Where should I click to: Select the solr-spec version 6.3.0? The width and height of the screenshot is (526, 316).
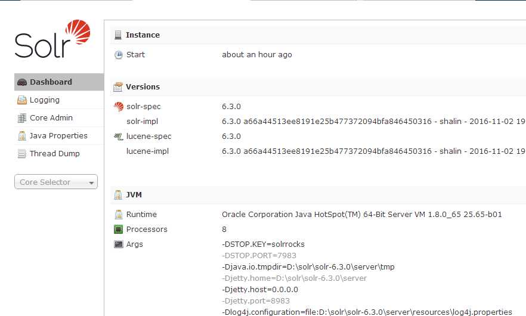pos(231,107)
